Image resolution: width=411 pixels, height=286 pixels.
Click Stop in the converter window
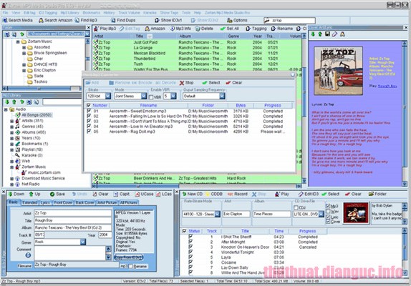(x=186, y=83)
